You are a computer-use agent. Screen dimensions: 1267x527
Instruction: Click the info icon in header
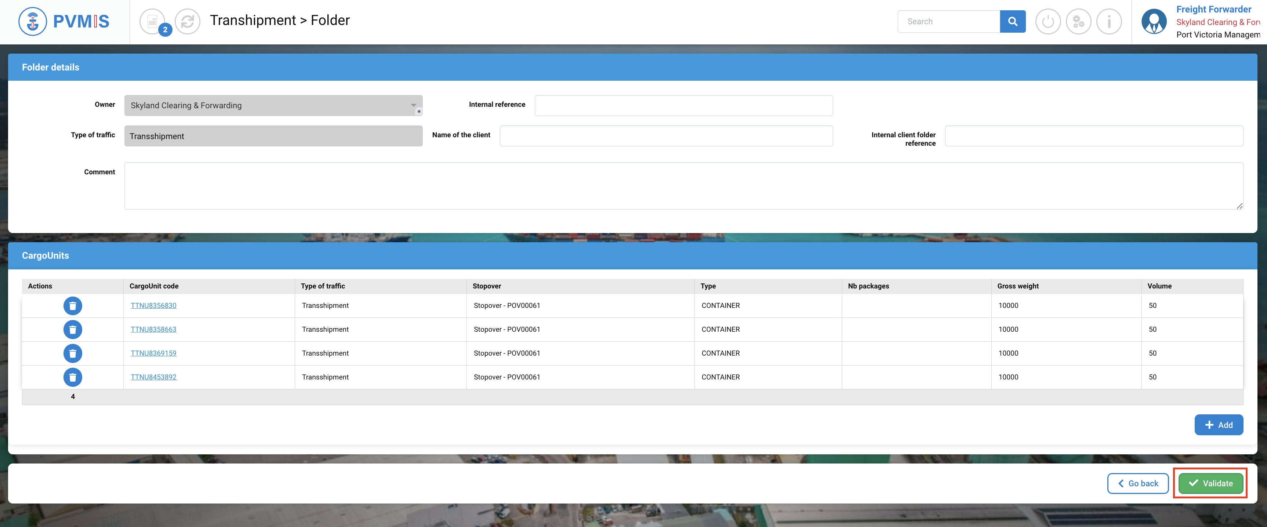pos(1108,21)
